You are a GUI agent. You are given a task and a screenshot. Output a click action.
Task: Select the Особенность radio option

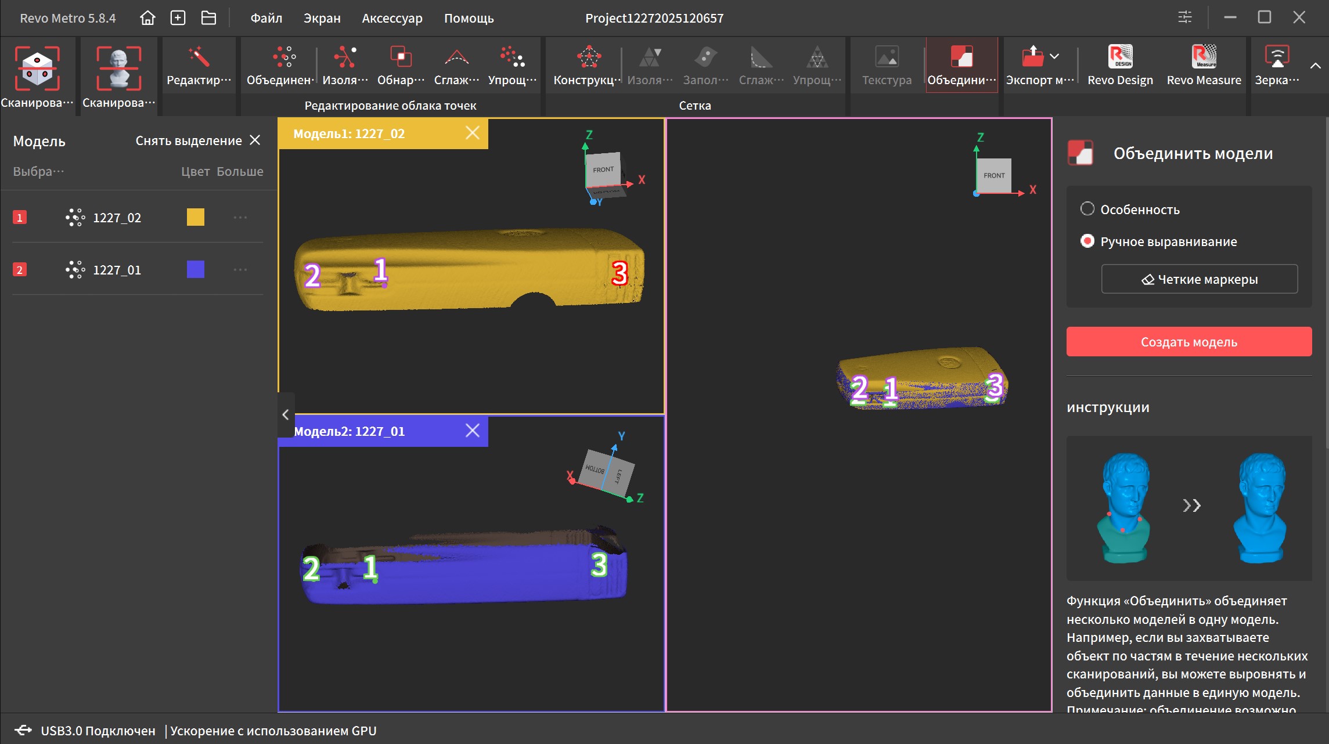(x=1087, y=209)
